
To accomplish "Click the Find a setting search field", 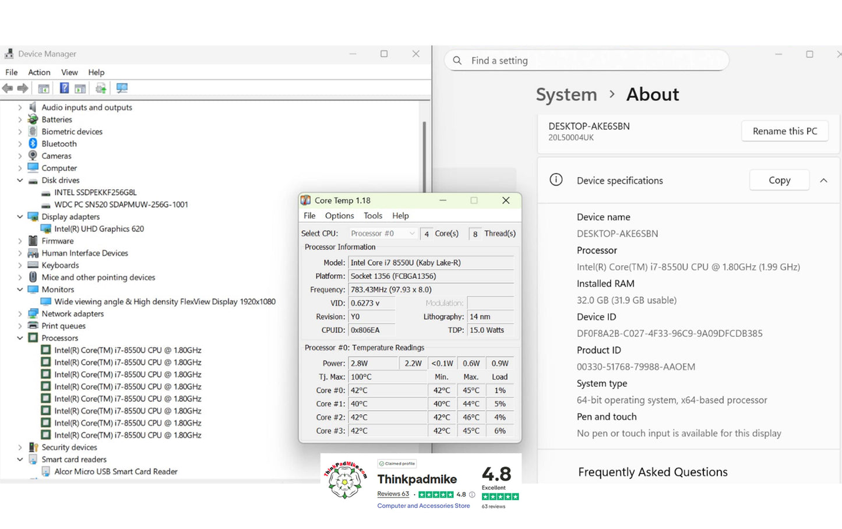I will coord(587,61).
